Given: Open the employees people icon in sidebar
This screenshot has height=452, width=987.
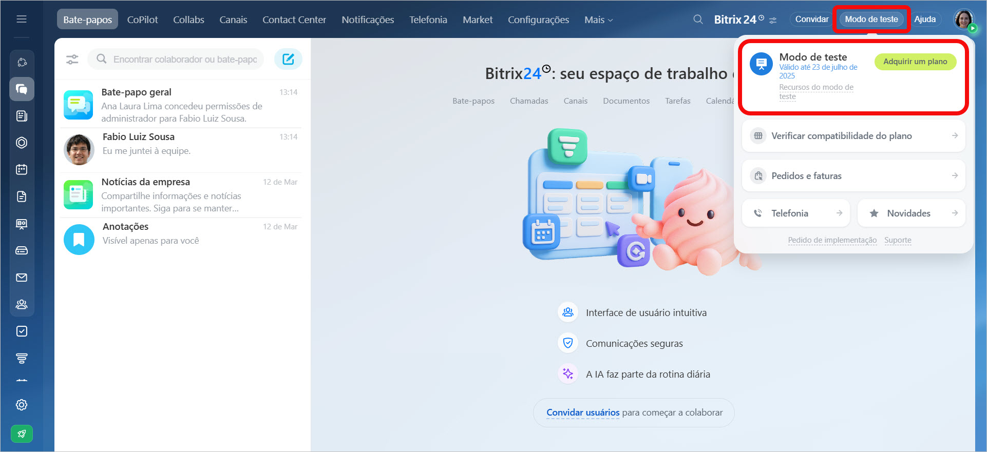Looking at the screenshot, I should pyautogui.click(x=22, y=304).
